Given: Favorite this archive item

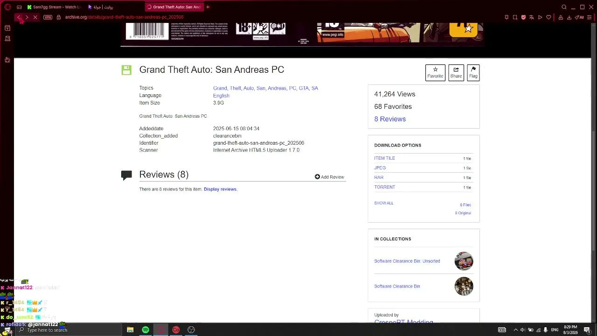Looking at the screenshot, I should 435,73.
